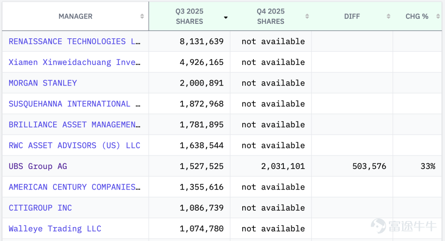
Task: Select the value 8,131,639
Action: click(201, 42)
